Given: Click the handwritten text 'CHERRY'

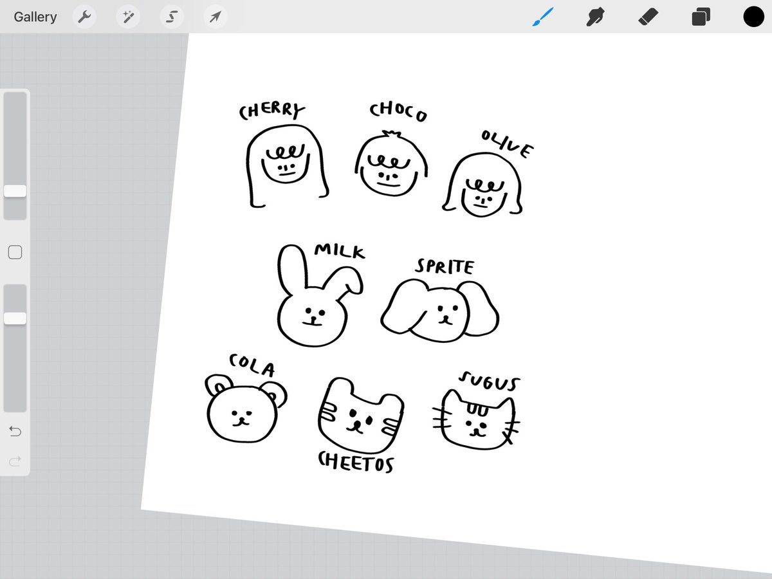Looking at the screenshot, I should (x=272, y=111).
